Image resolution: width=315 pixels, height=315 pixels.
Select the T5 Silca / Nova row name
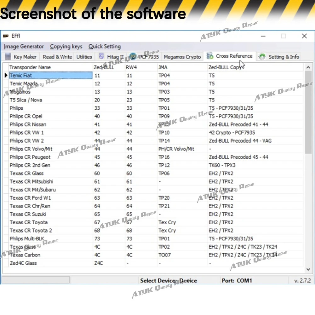coord(26,100)
